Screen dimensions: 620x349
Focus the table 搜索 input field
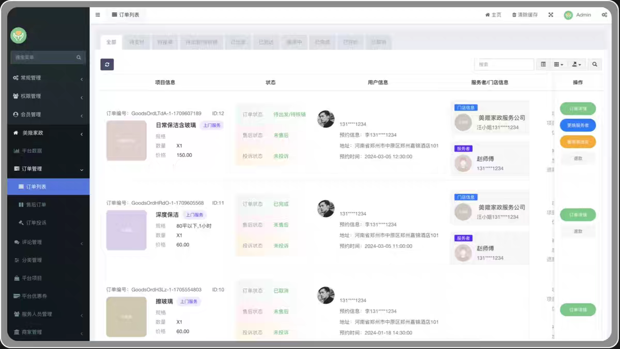pyautogui.click(x=504, y=65)
